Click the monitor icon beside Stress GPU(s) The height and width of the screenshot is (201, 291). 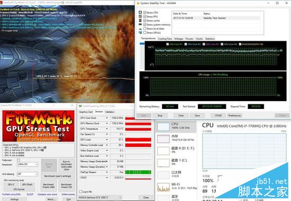pyautogui.click(x=140, y=32)
